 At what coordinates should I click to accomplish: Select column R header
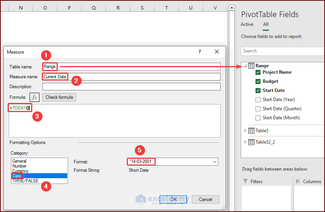[x=118, y=8]
